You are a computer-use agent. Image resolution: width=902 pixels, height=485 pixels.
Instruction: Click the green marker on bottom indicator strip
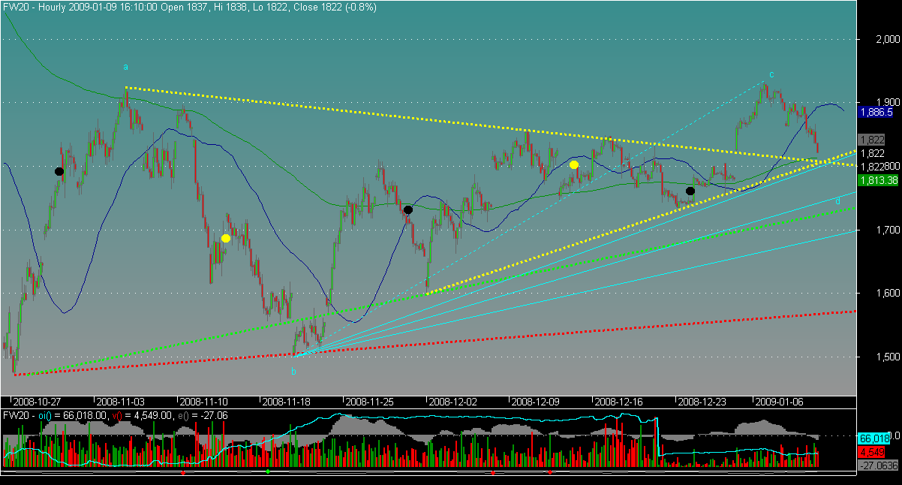(x=268, y=471)
